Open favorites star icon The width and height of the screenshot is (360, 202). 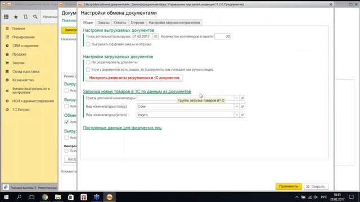pos(16,17)
